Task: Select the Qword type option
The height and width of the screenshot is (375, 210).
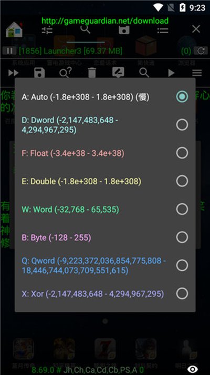Action: pyautogui.click(x=105, y=265)
